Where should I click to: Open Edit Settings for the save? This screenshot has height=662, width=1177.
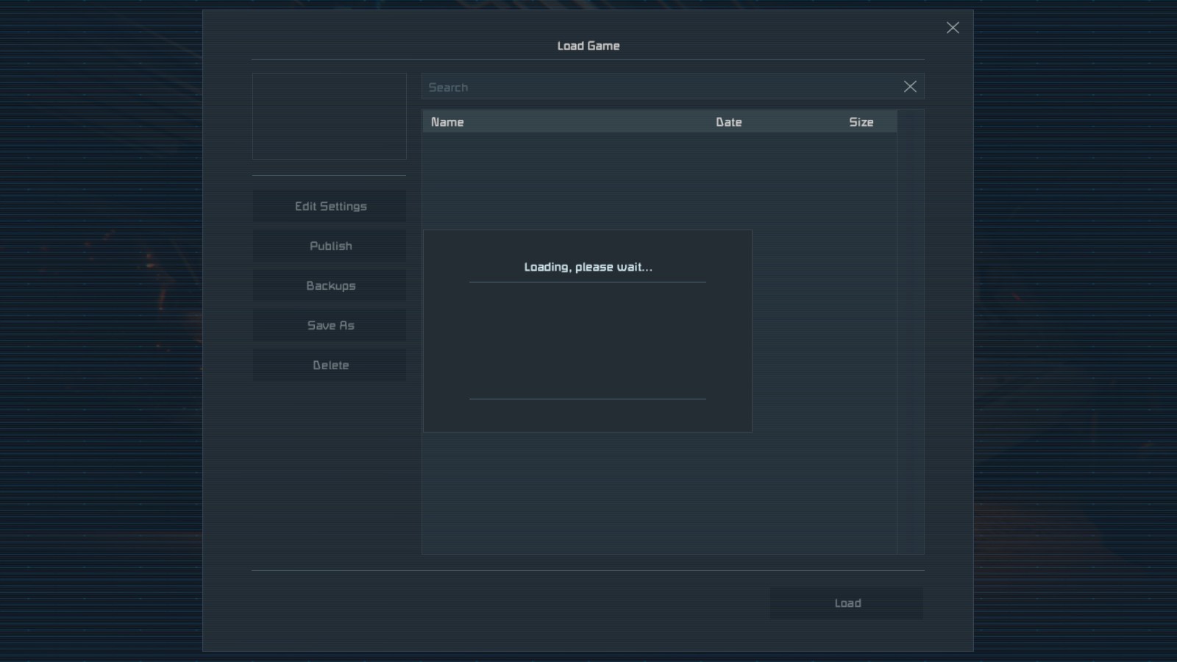click(x=330, y=207)
